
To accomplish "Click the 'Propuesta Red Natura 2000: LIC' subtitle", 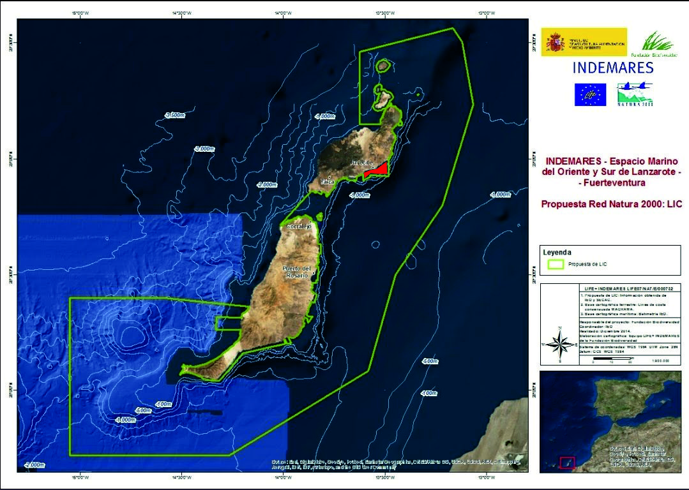I will pos(611,204).
